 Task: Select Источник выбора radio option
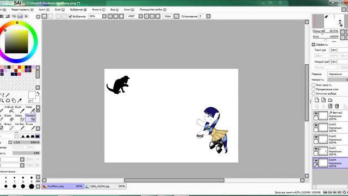[x=313, y=94]
